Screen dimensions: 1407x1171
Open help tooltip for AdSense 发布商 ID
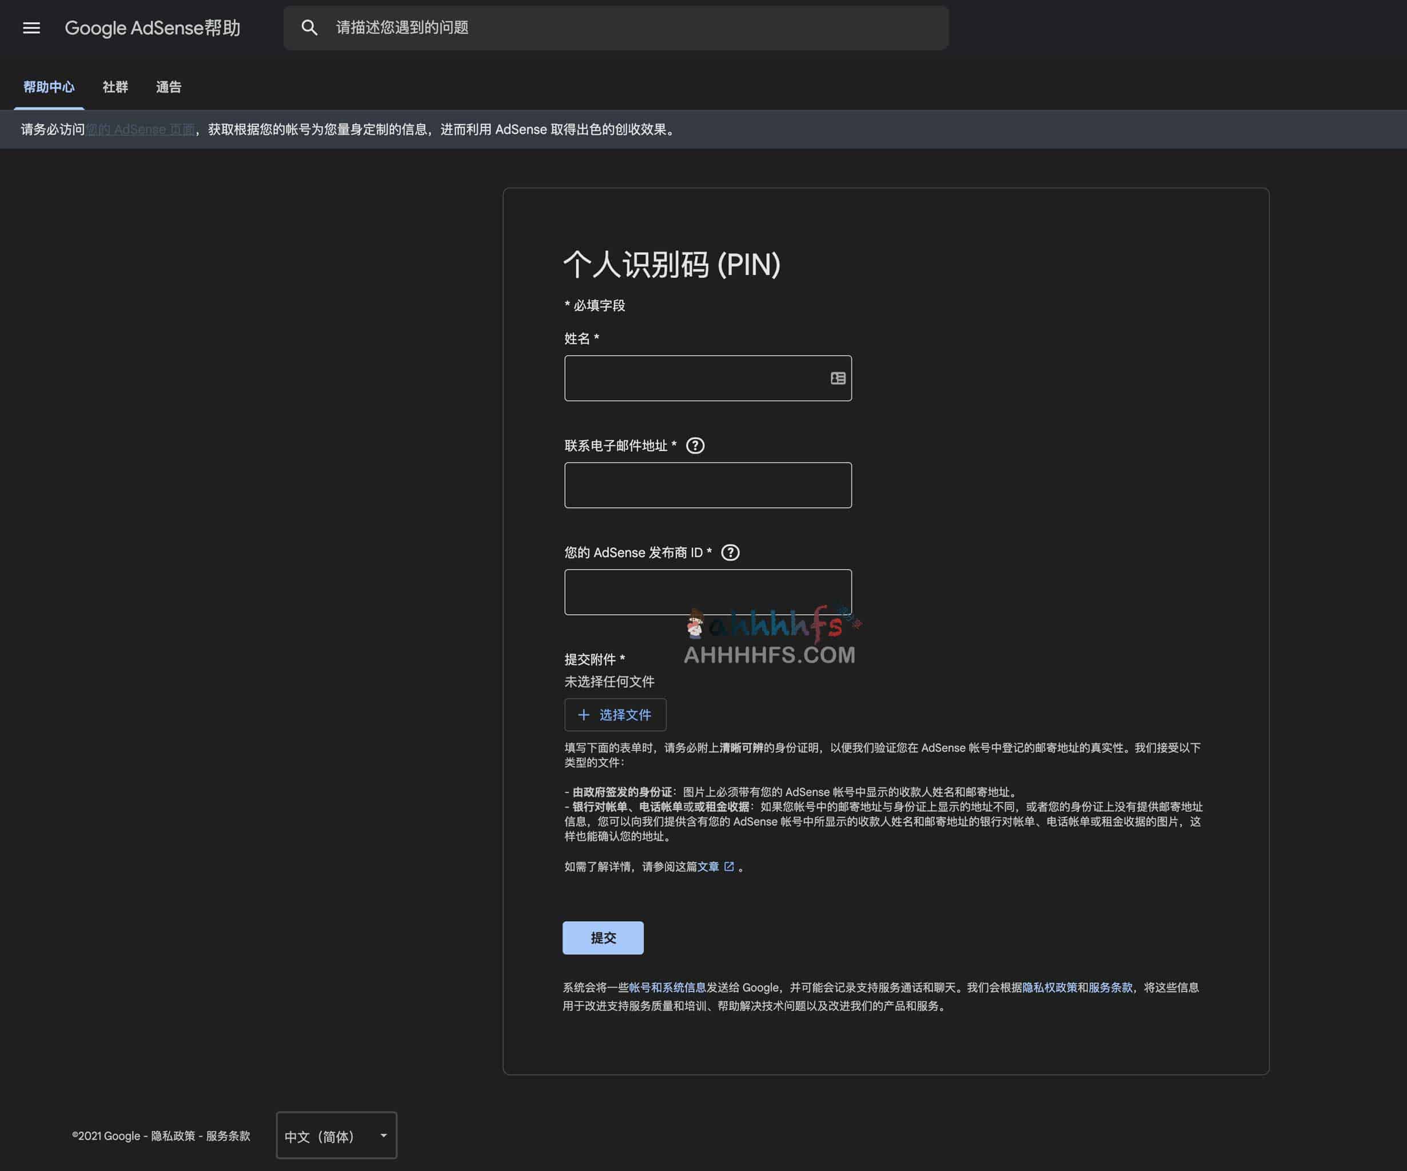(730, 552)
